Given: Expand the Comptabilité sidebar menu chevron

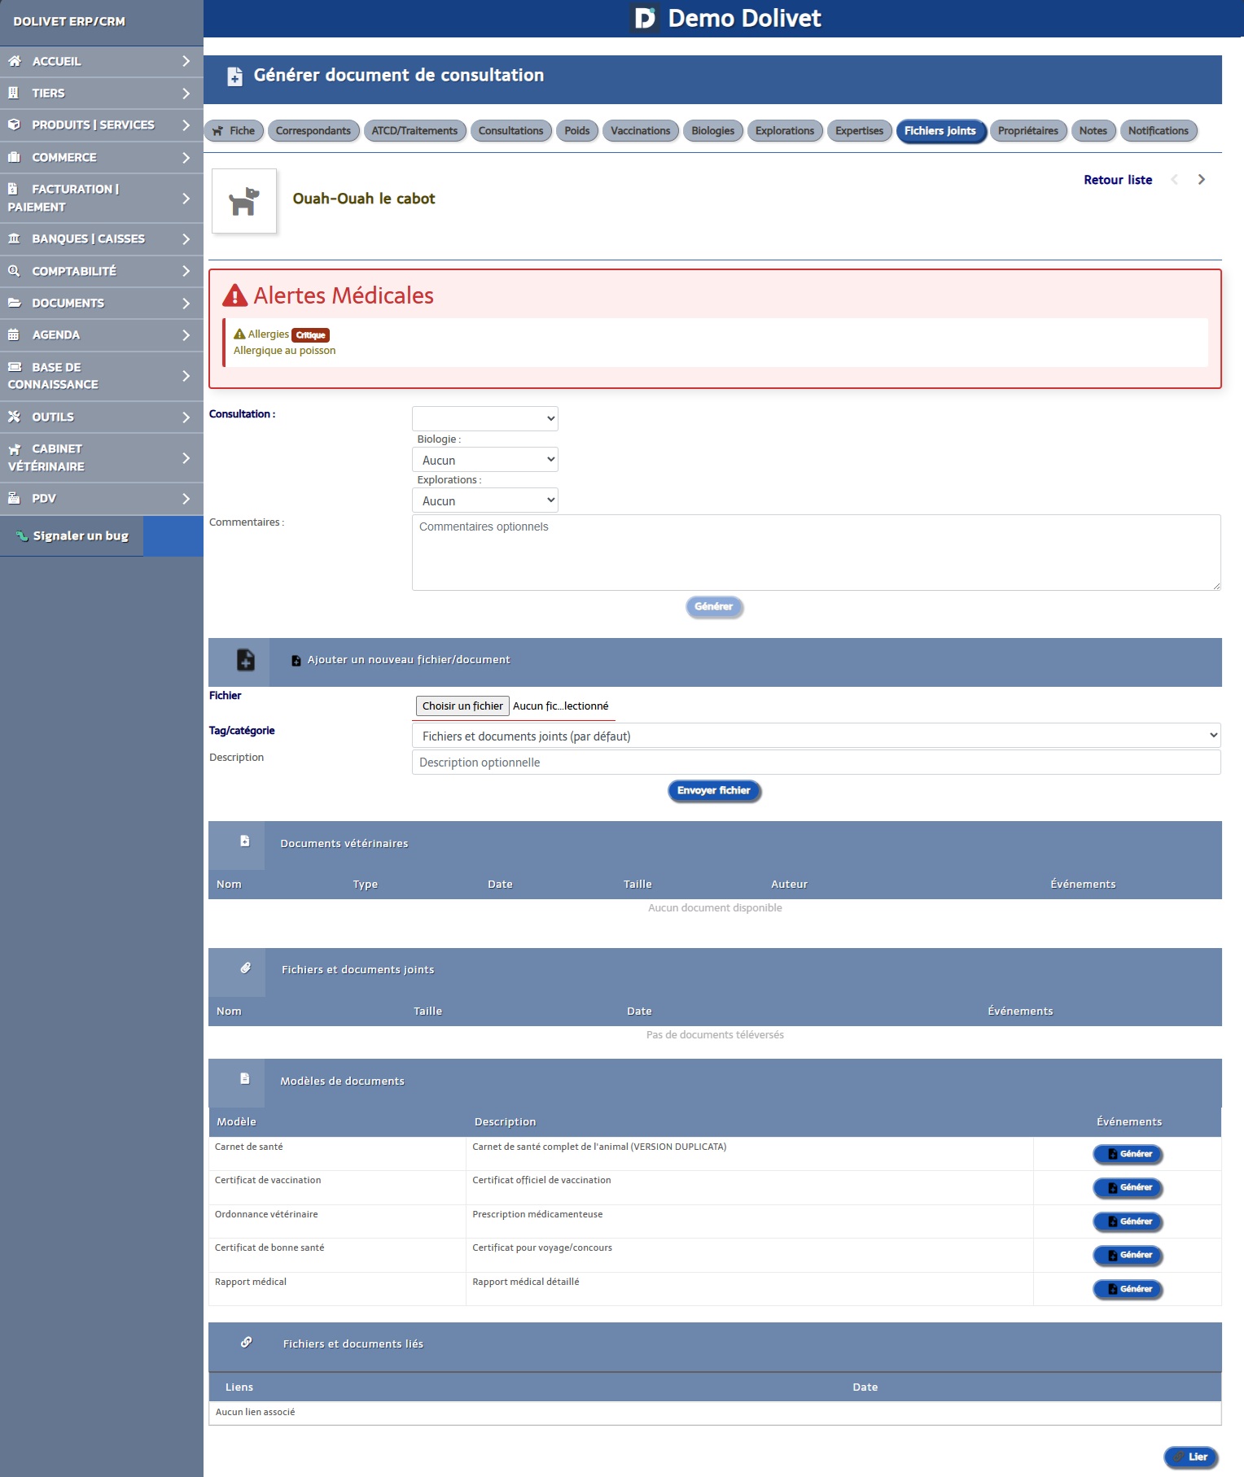Looking at the screenshot, I should tap(186, 271).
